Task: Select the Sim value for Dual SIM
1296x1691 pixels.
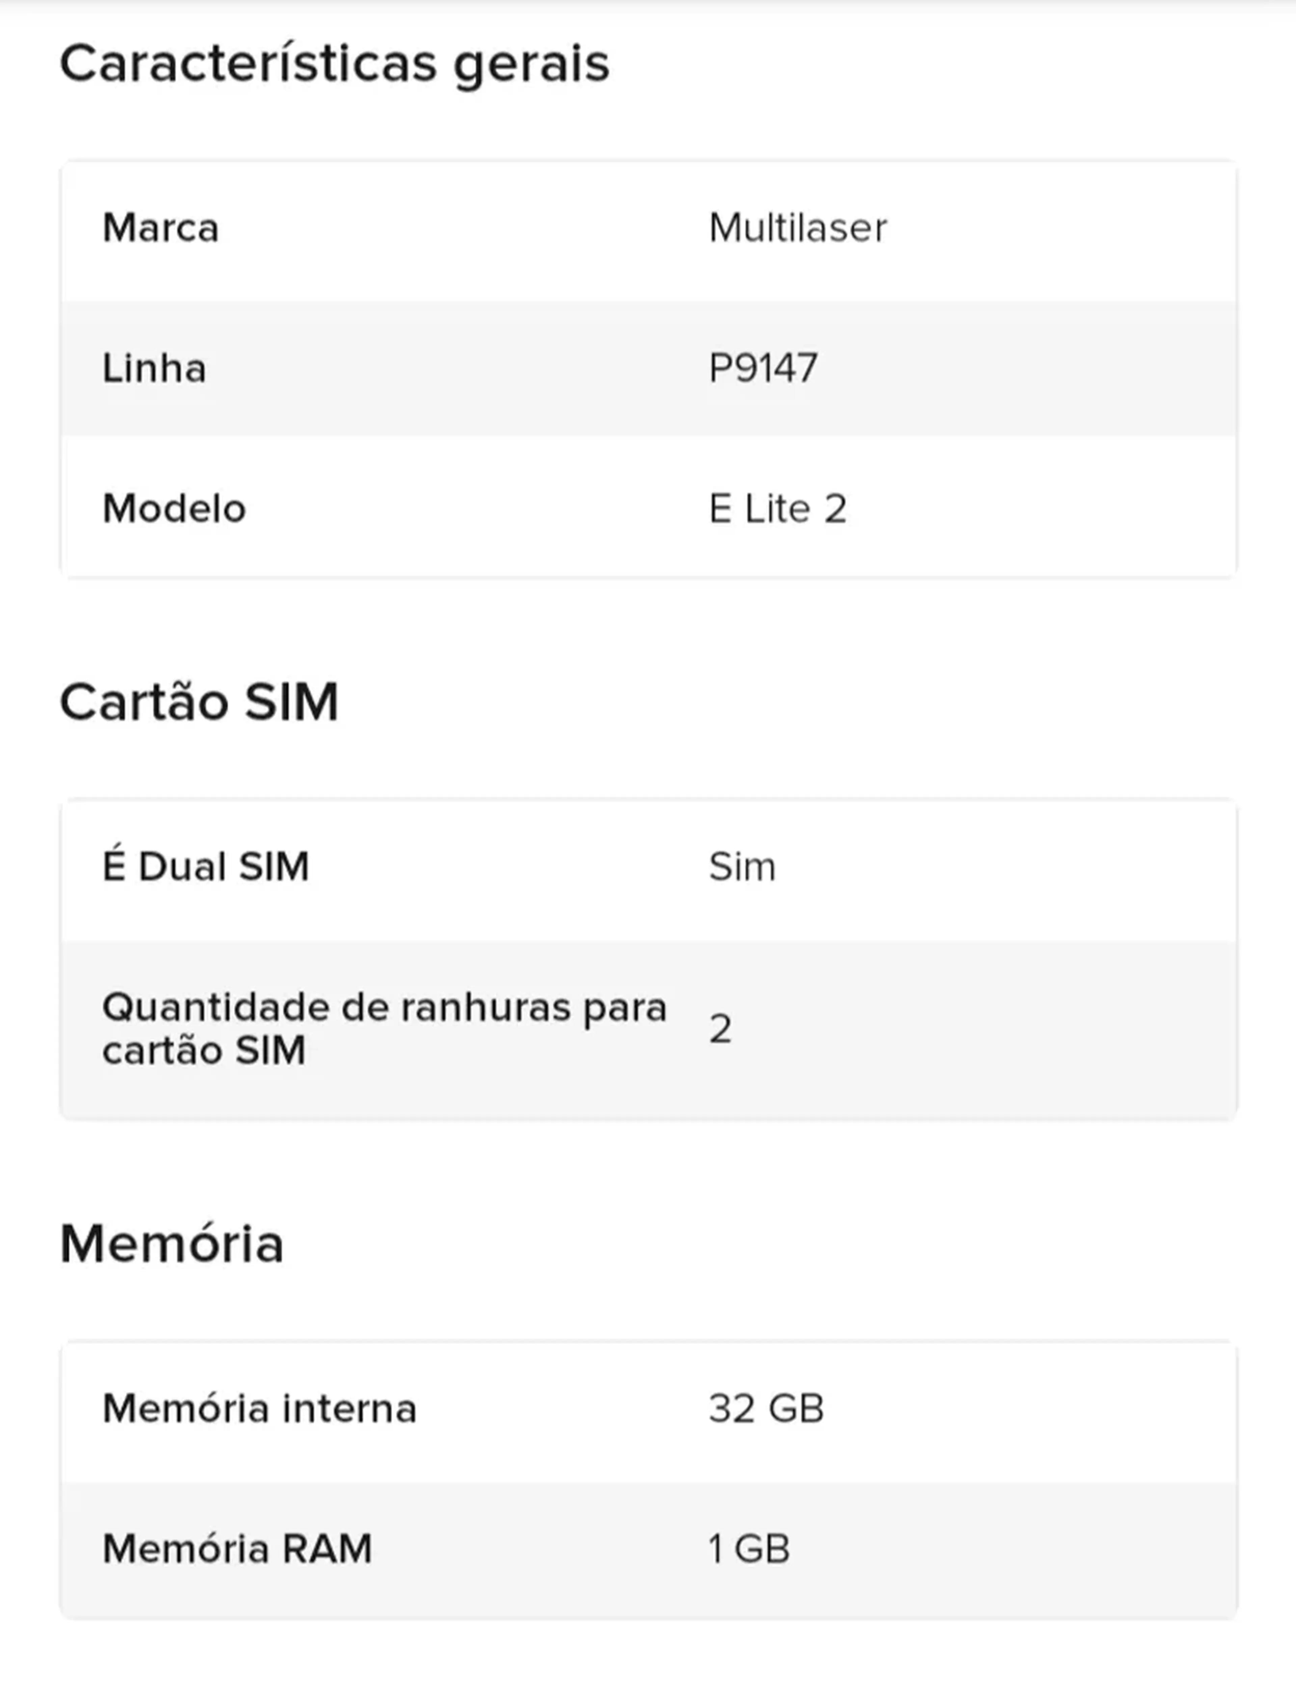Action: [742, 867]
